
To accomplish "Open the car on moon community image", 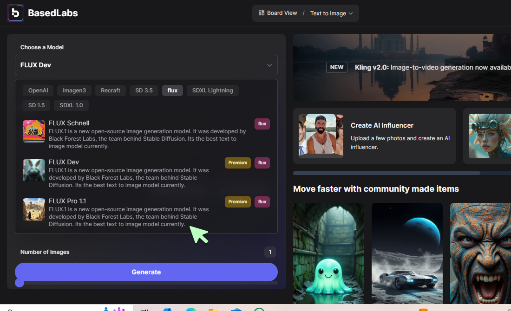I will [407, 253].
